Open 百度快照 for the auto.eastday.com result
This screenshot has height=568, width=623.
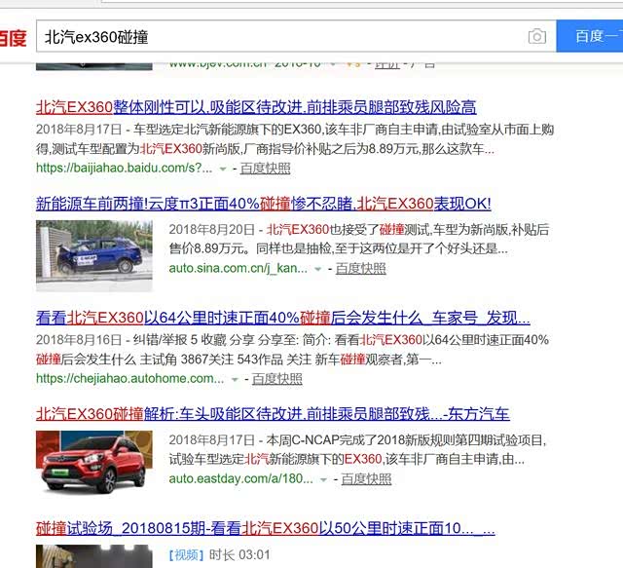[366, 478]
